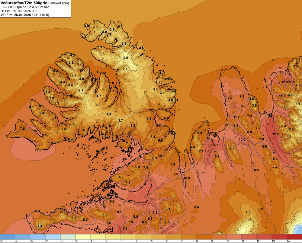This screenshot has height=243, width=302.
Task: Click the 5.5 temperature value
Action: click(x=105, y=215)
